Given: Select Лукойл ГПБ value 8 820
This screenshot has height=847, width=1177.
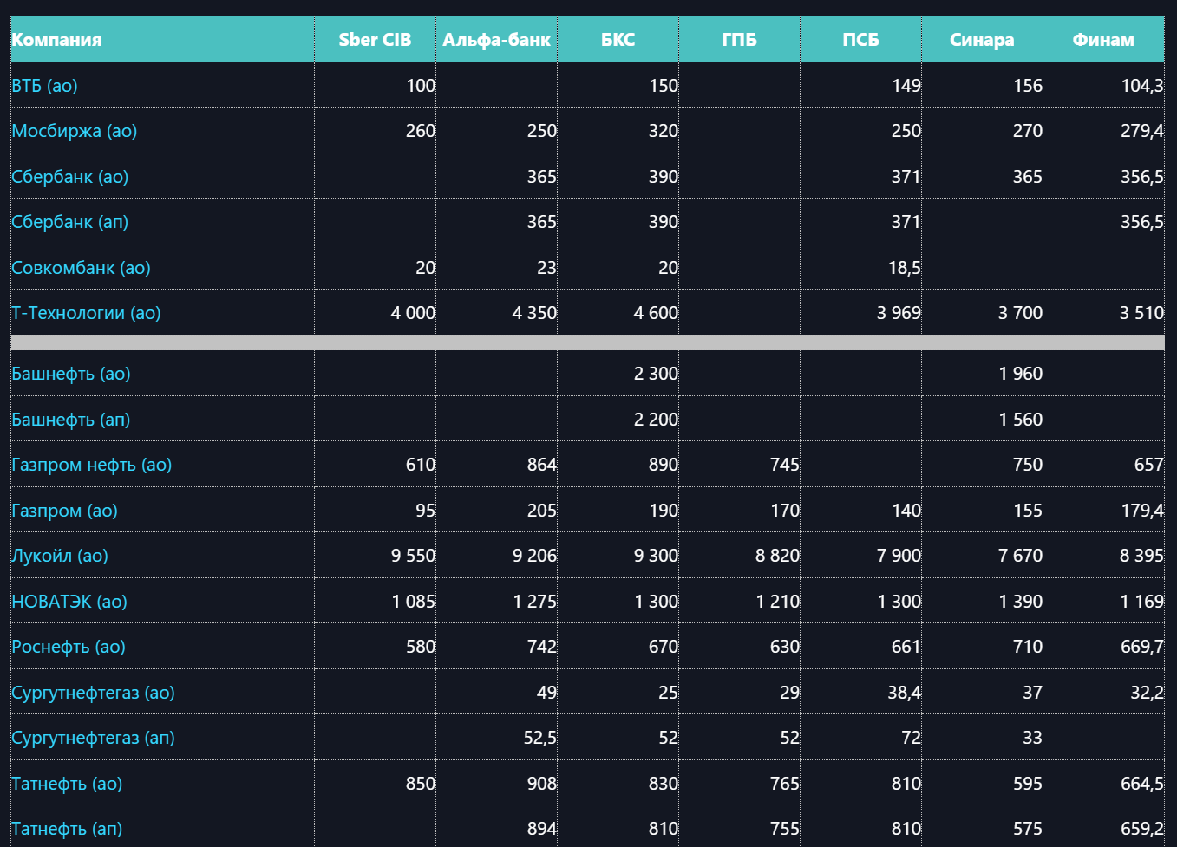Looking at the screenshot, I should pos(777,556).
